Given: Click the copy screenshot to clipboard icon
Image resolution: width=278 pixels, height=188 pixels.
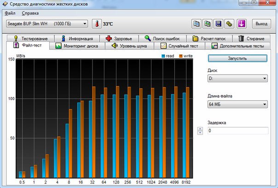Looking at the screenshot, I should [207, 23].
